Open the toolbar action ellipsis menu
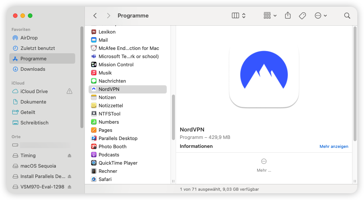Viewport: 364px width, 200px height. (x=320, y=16)
